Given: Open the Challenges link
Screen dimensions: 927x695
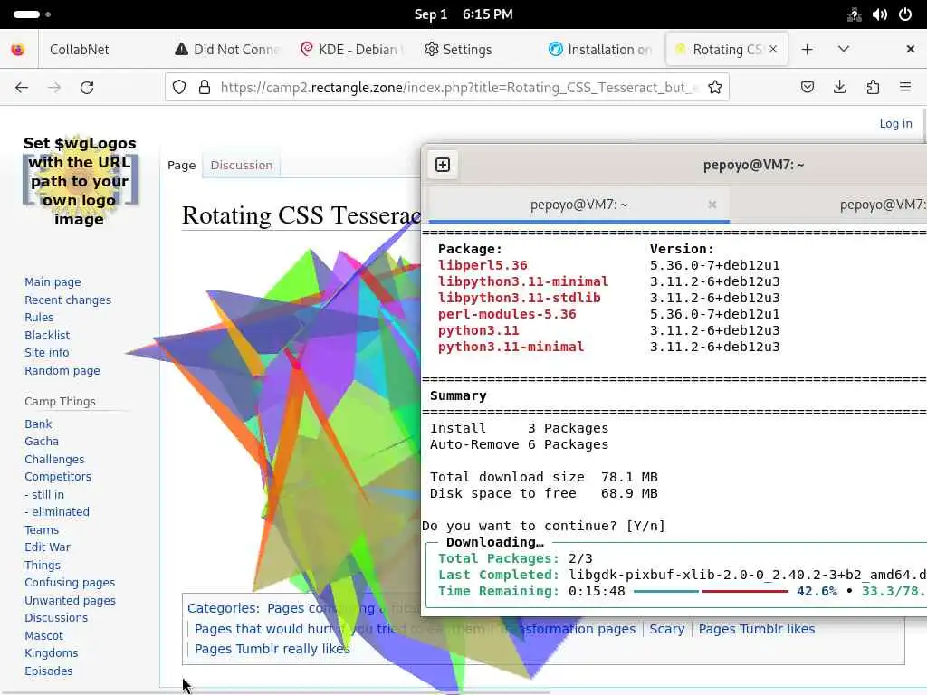Looking at the screenshot, I should 54,459.
